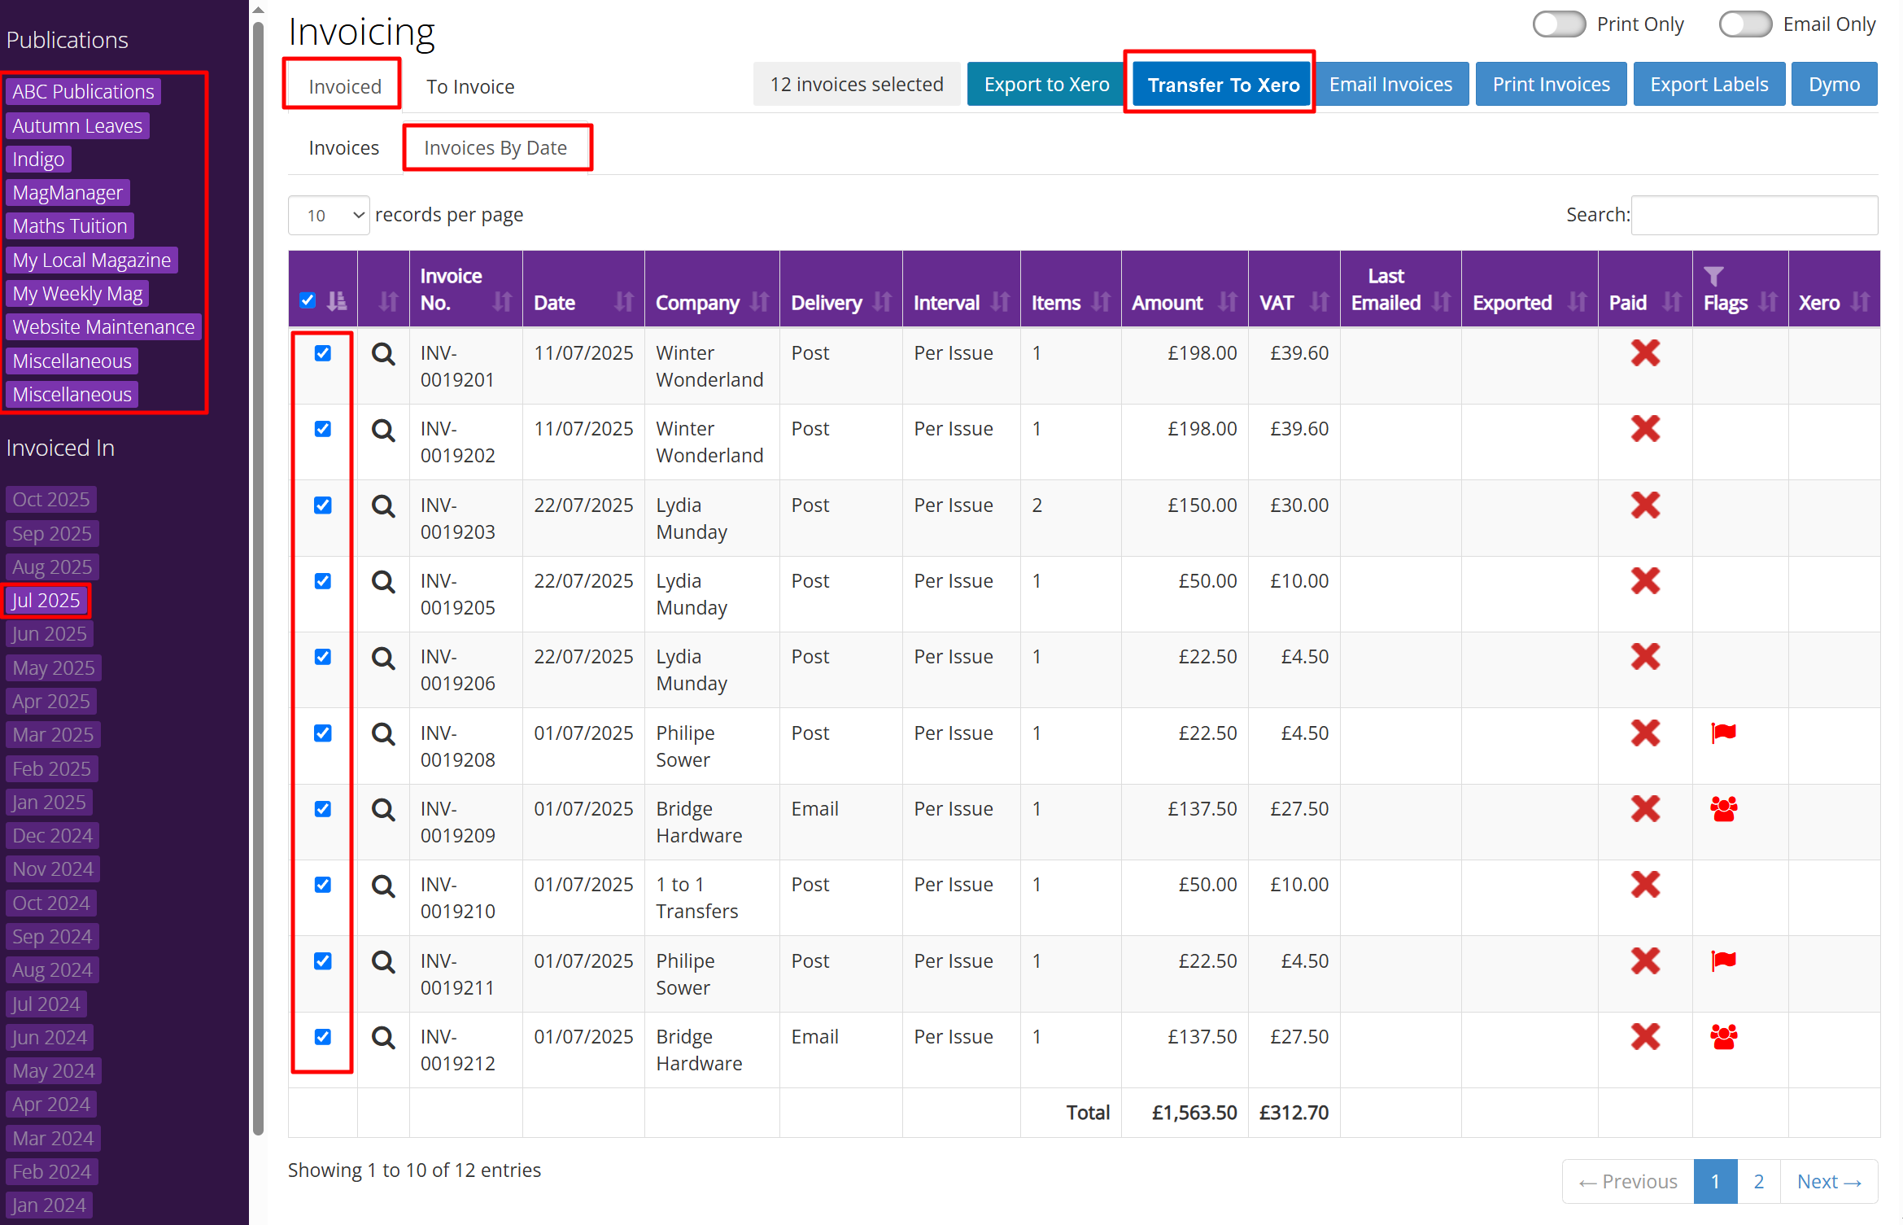Inspect invoice INV-0019211 with magnifier
This screenshot has width=1903, height=1225.
click(383, 962)
